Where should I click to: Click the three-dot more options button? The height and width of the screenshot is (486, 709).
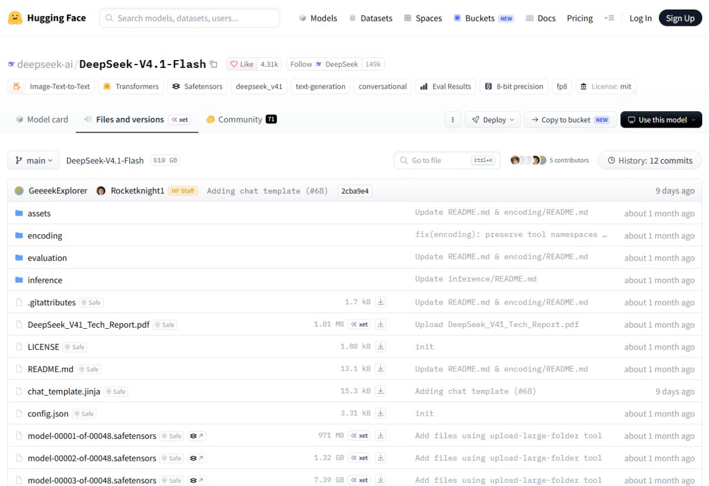452,120
